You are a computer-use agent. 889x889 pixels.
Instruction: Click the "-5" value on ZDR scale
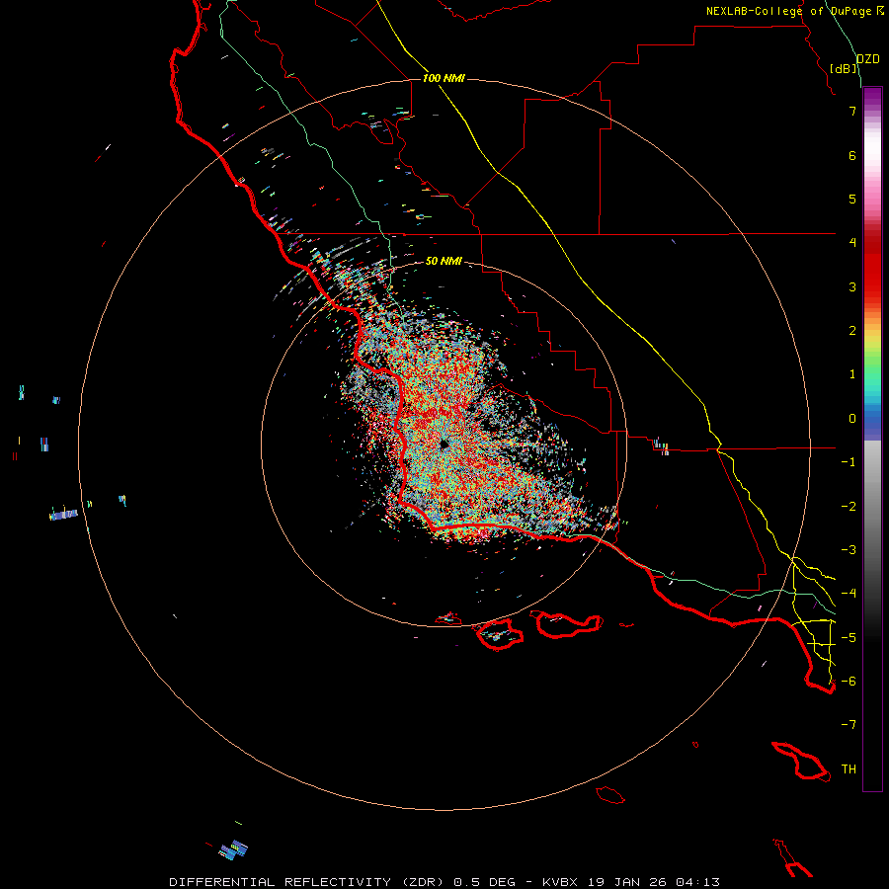point(849,638)
